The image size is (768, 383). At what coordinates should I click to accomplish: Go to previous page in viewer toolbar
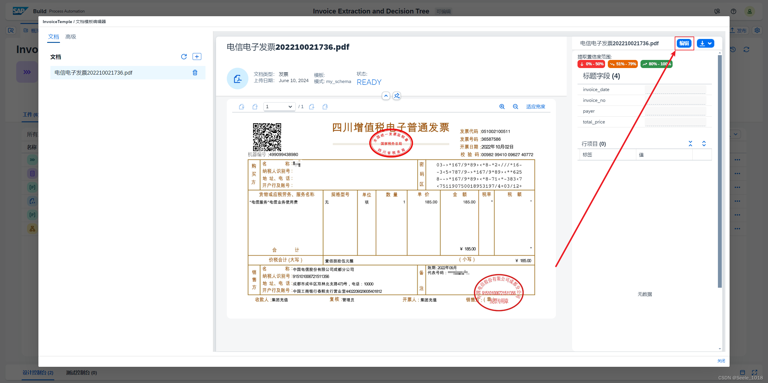(x=255, y=107)
